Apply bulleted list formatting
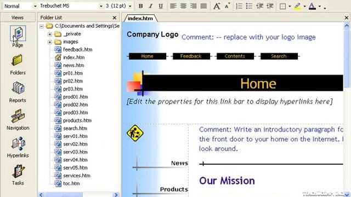 coord(249,6)
